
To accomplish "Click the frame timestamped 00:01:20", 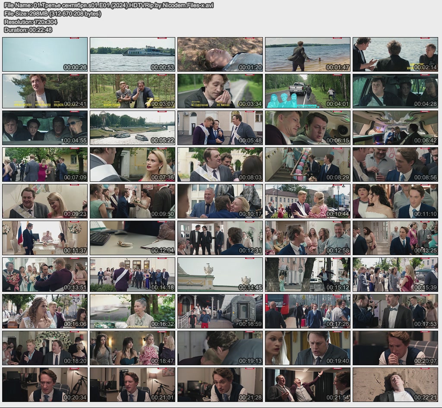I will pyautogui.click(x=220, y=54).
